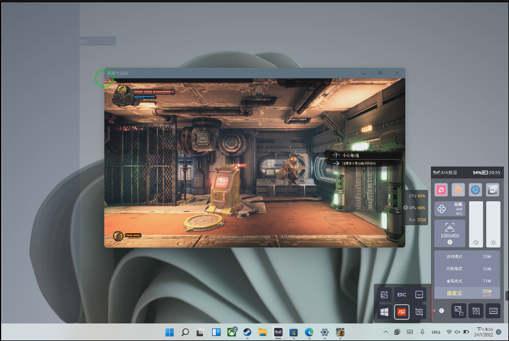Collapse the CPU GPU monitor flyout
509x341 pixels.
click(x=405, y=208)
